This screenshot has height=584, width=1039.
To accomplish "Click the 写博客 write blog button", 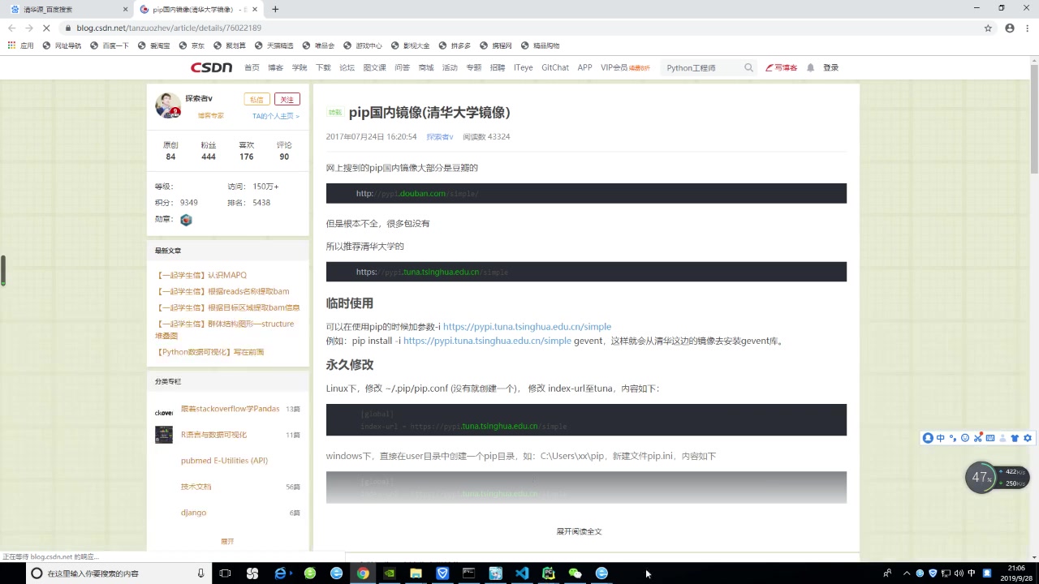I will click(x=781, y=68).
